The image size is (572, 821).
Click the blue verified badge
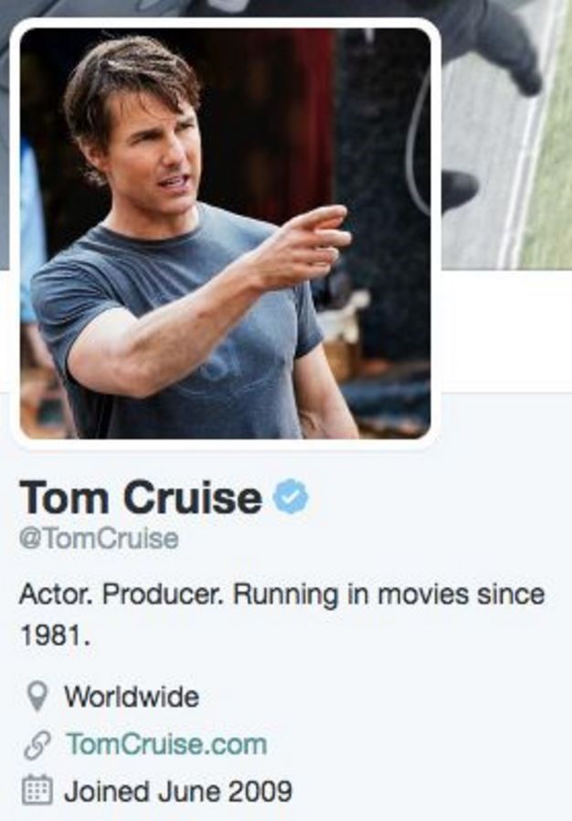pyautogui.click(x=292, y=497)
